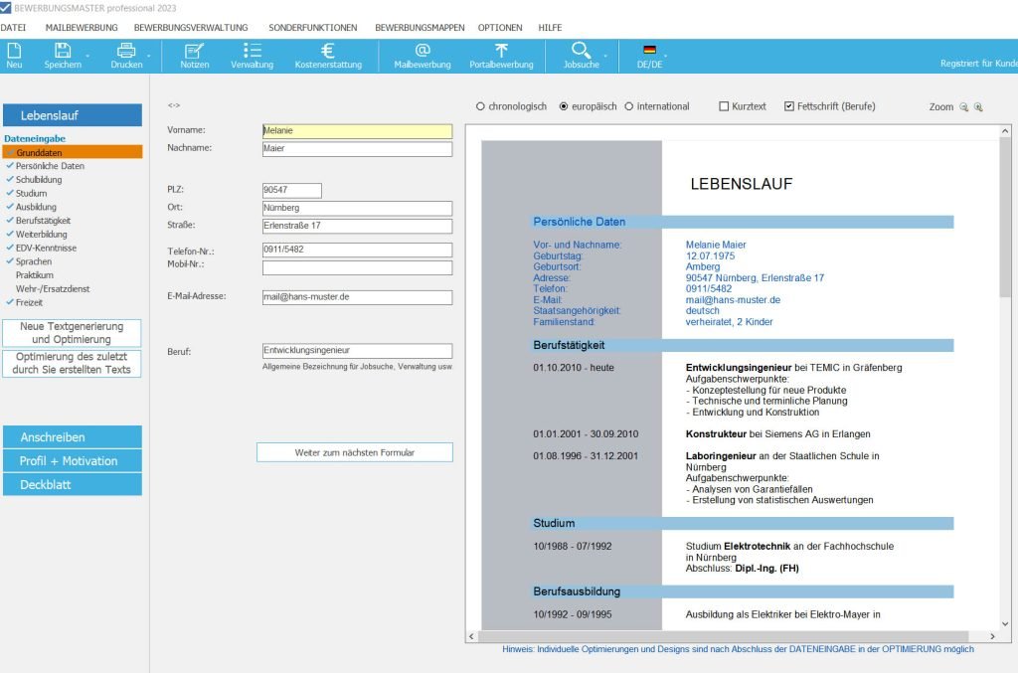Click the Bewerbungsmaster app icon in title bar
The height and width of the screenshot is (673, 1018).
coord(5,8)
